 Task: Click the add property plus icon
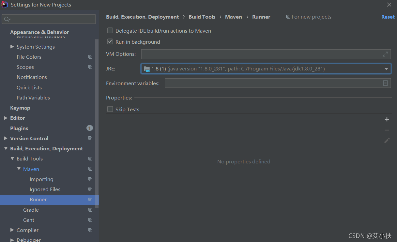click(387, 119)
